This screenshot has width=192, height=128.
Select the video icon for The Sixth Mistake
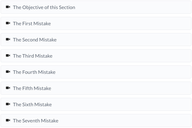coord(8,104)
